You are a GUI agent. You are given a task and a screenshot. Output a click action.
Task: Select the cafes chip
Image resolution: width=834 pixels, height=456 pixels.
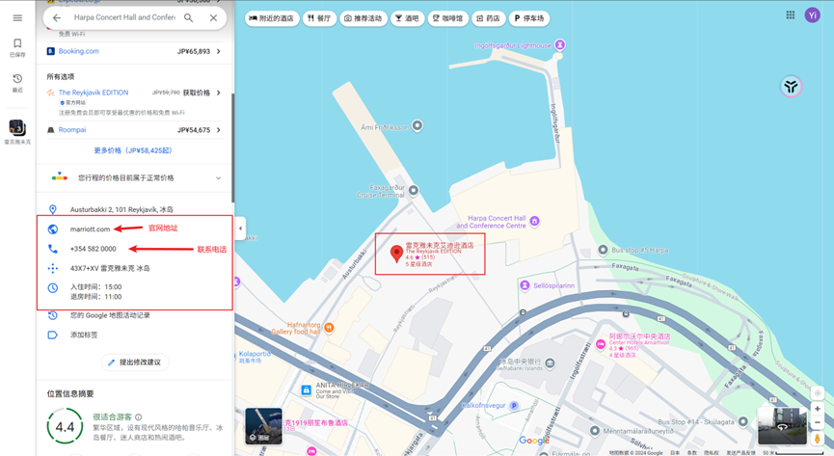pyautogui.click(x=447, y=18)
